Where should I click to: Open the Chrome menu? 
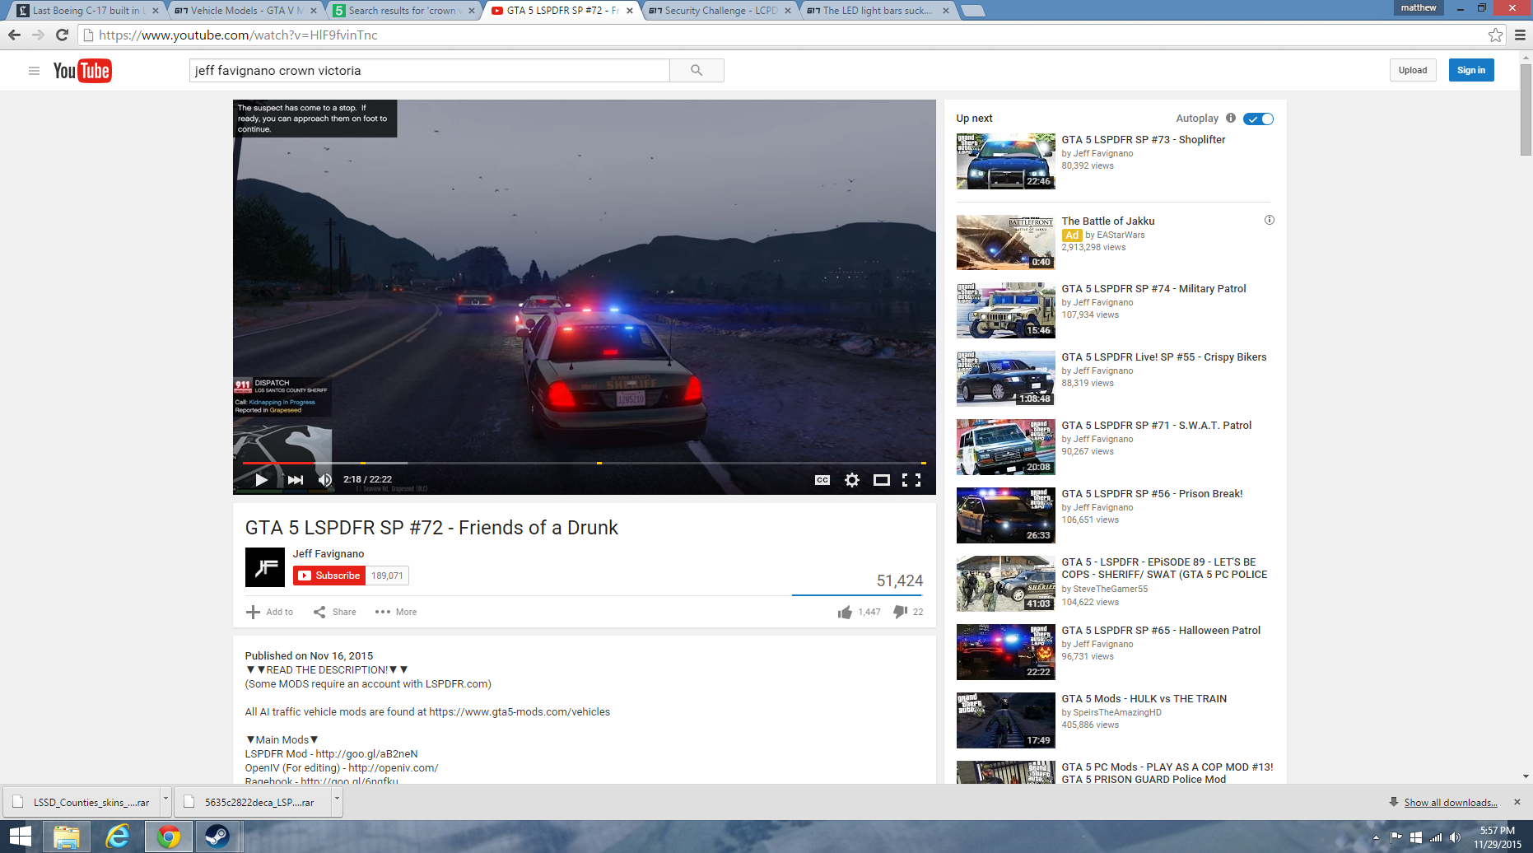coord(1520,35)
